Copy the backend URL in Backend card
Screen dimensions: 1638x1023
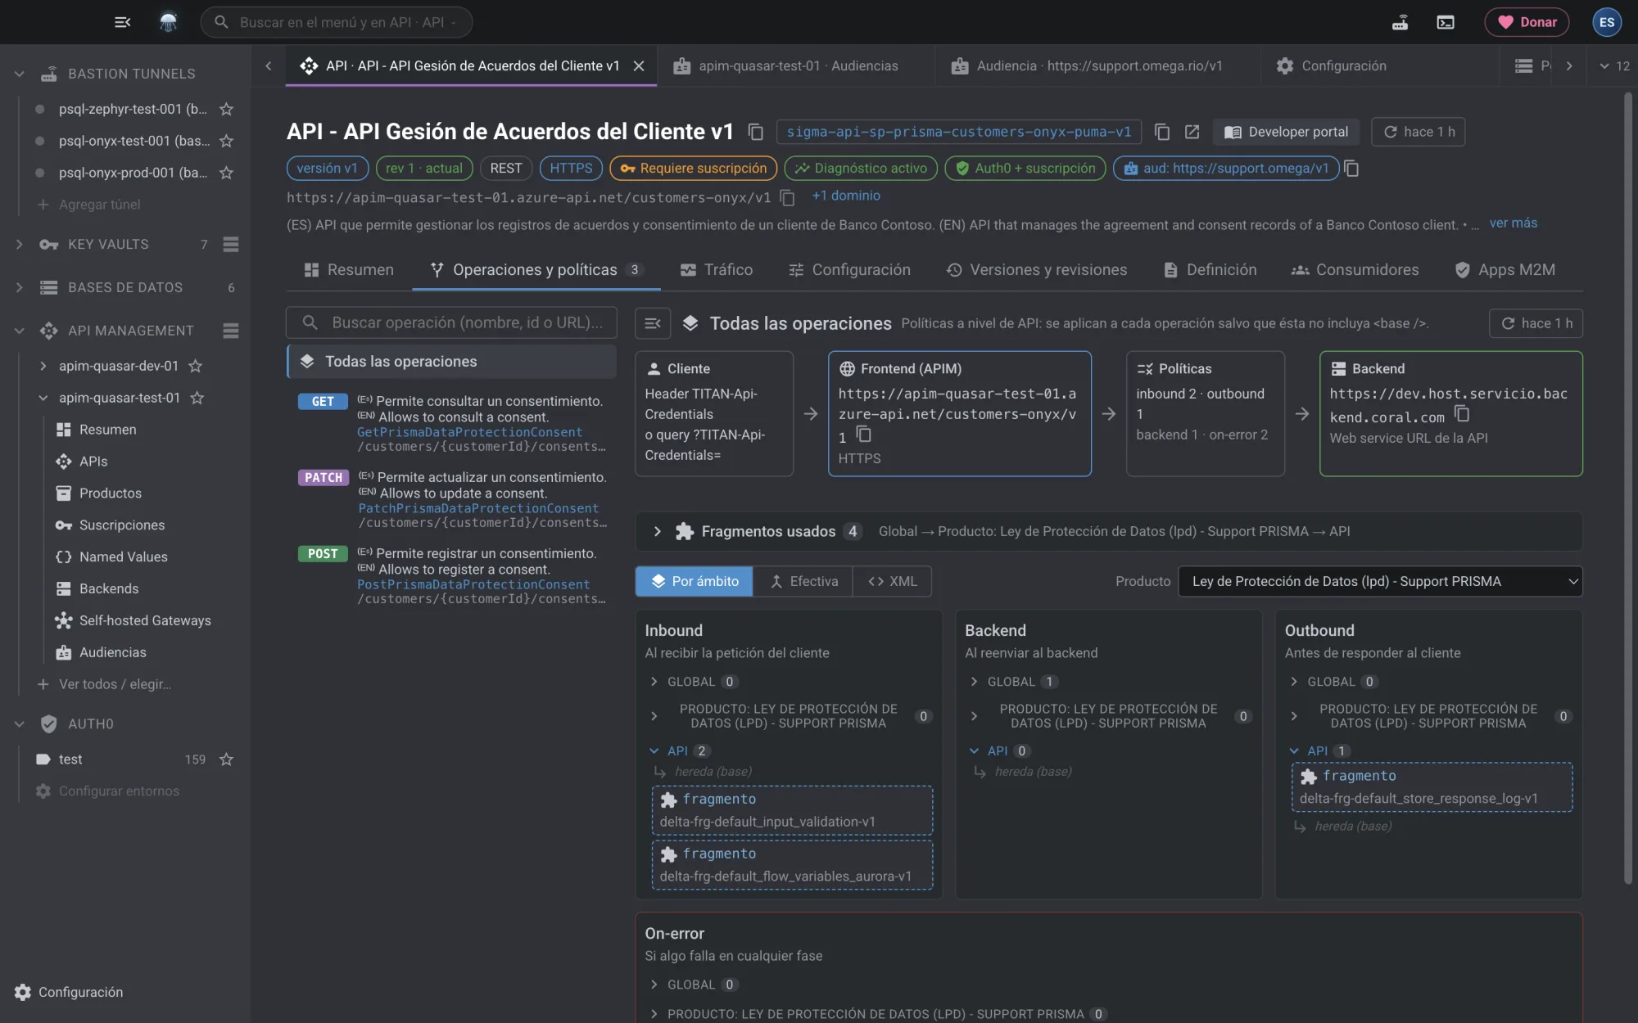coord(1462,414)
